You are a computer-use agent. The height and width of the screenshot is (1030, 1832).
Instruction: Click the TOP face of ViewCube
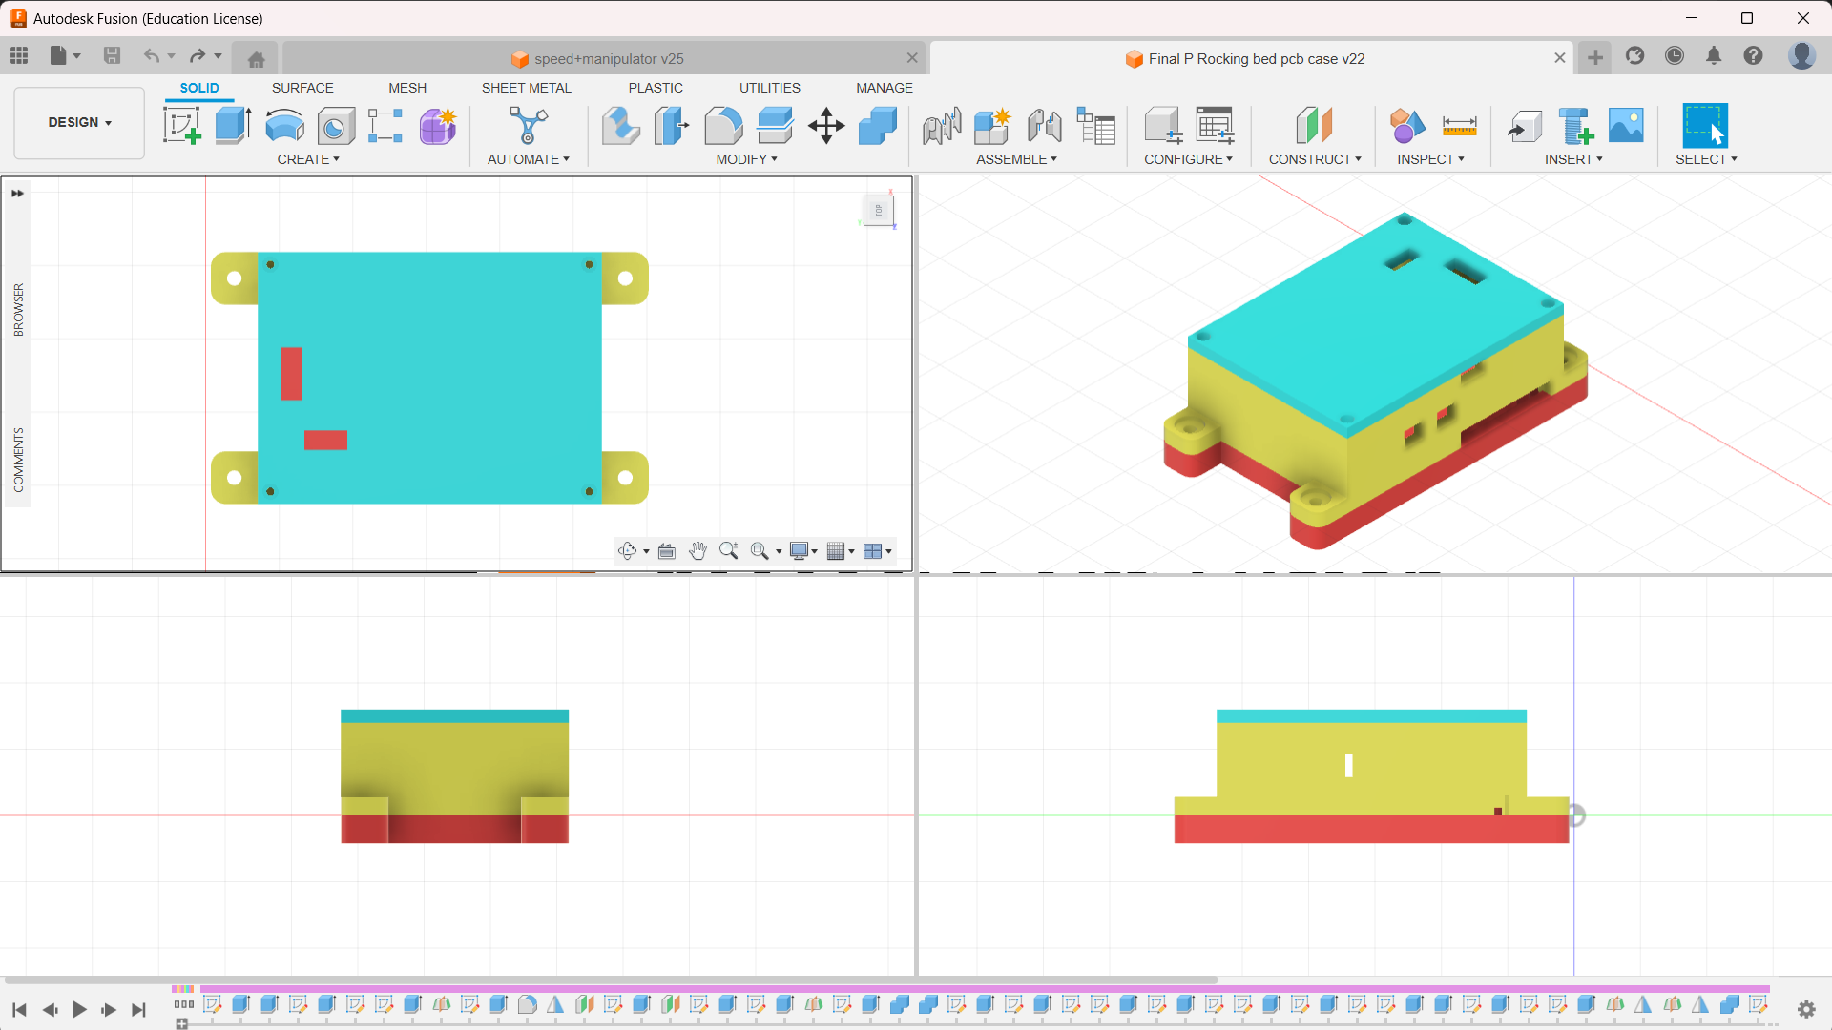[878, 211]
